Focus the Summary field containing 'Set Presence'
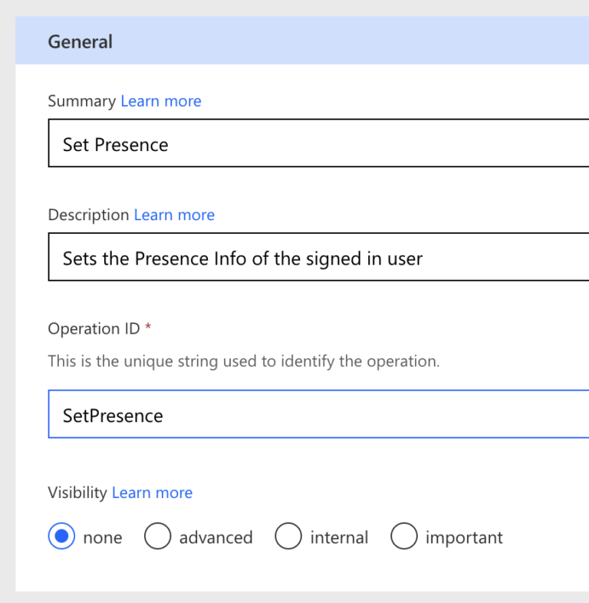 [x=318, y=143]
